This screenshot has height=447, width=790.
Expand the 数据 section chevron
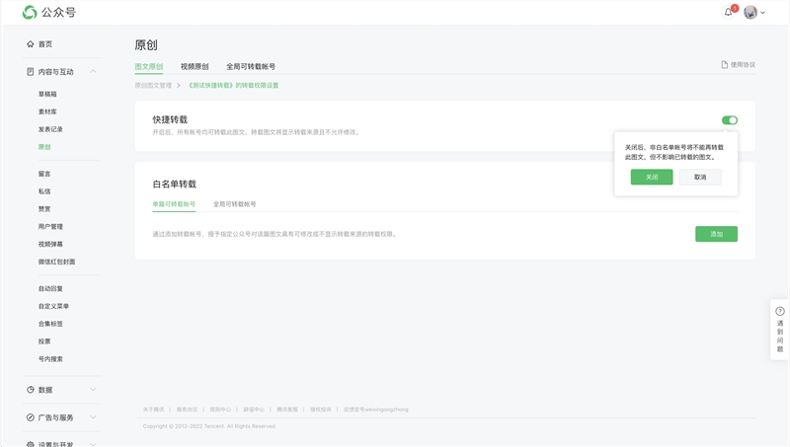pos(94,390)
